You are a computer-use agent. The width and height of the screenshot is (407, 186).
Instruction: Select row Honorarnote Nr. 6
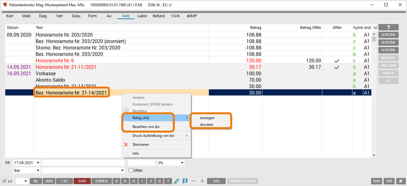[x=188, y=61]
